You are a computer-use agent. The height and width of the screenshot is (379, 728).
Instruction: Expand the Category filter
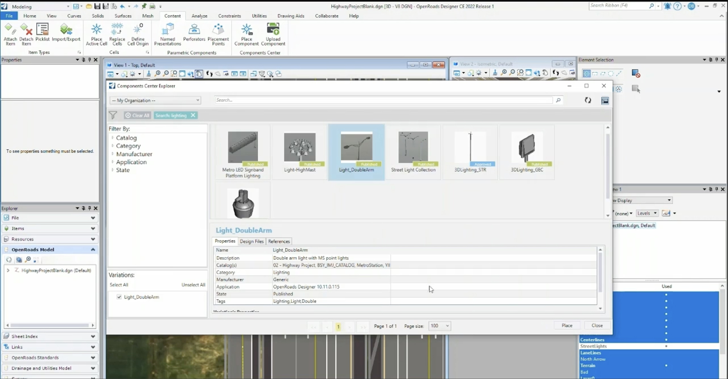[x=112, y=146]
